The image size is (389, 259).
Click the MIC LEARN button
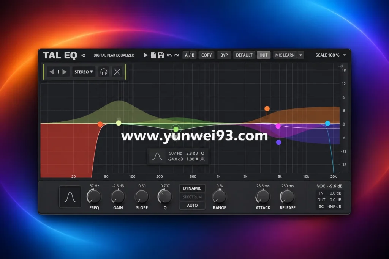pyautogui.click(x=285, y=55)
